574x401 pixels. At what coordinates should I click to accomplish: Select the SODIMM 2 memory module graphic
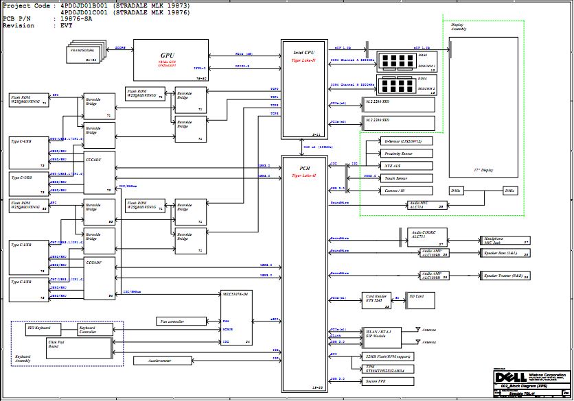[x=406, y=85]
